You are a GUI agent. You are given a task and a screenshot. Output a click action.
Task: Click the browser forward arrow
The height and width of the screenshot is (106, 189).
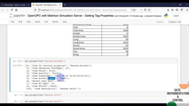click(7, 10)
